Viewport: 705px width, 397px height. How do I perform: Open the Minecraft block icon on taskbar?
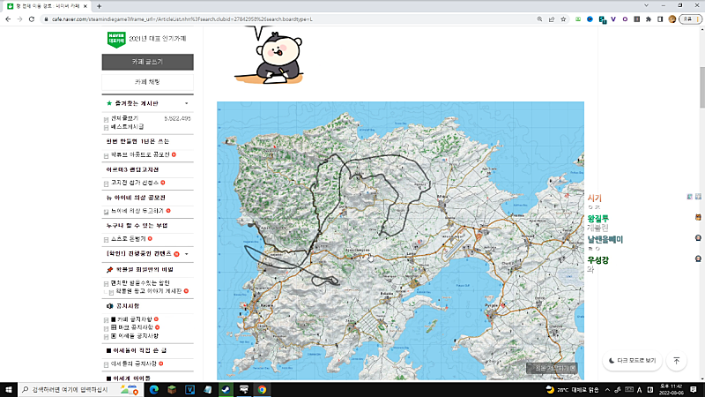click(172, 389)
